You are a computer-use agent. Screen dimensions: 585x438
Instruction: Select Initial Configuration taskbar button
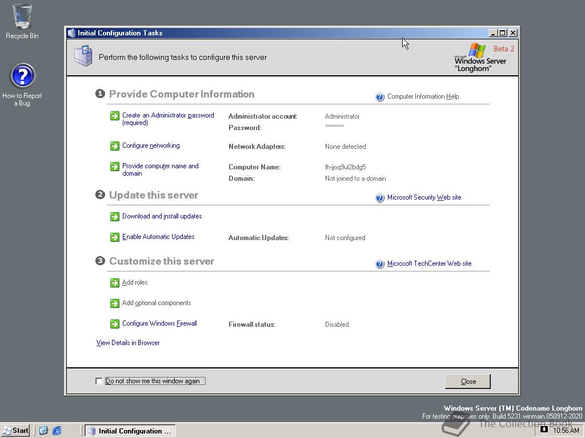tap(130, 431)
